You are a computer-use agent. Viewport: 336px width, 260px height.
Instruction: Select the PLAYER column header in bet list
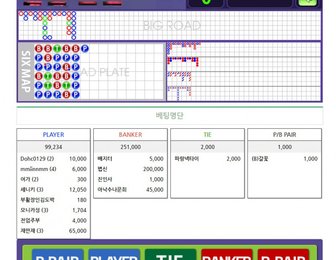(x=54, y=135)
